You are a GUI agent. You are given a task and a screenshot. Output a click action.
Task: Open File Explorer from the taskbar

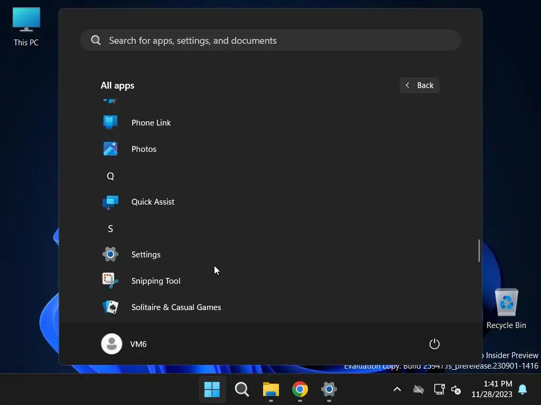271,390
